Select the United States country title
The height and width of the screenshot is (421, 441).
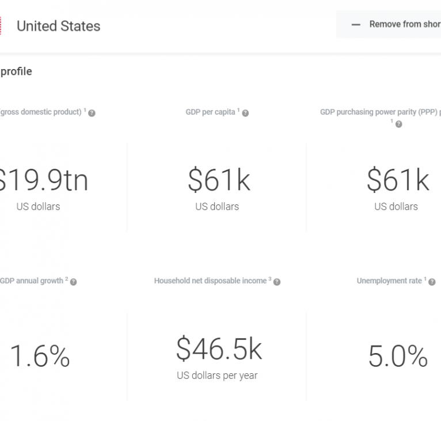point(58,26)
